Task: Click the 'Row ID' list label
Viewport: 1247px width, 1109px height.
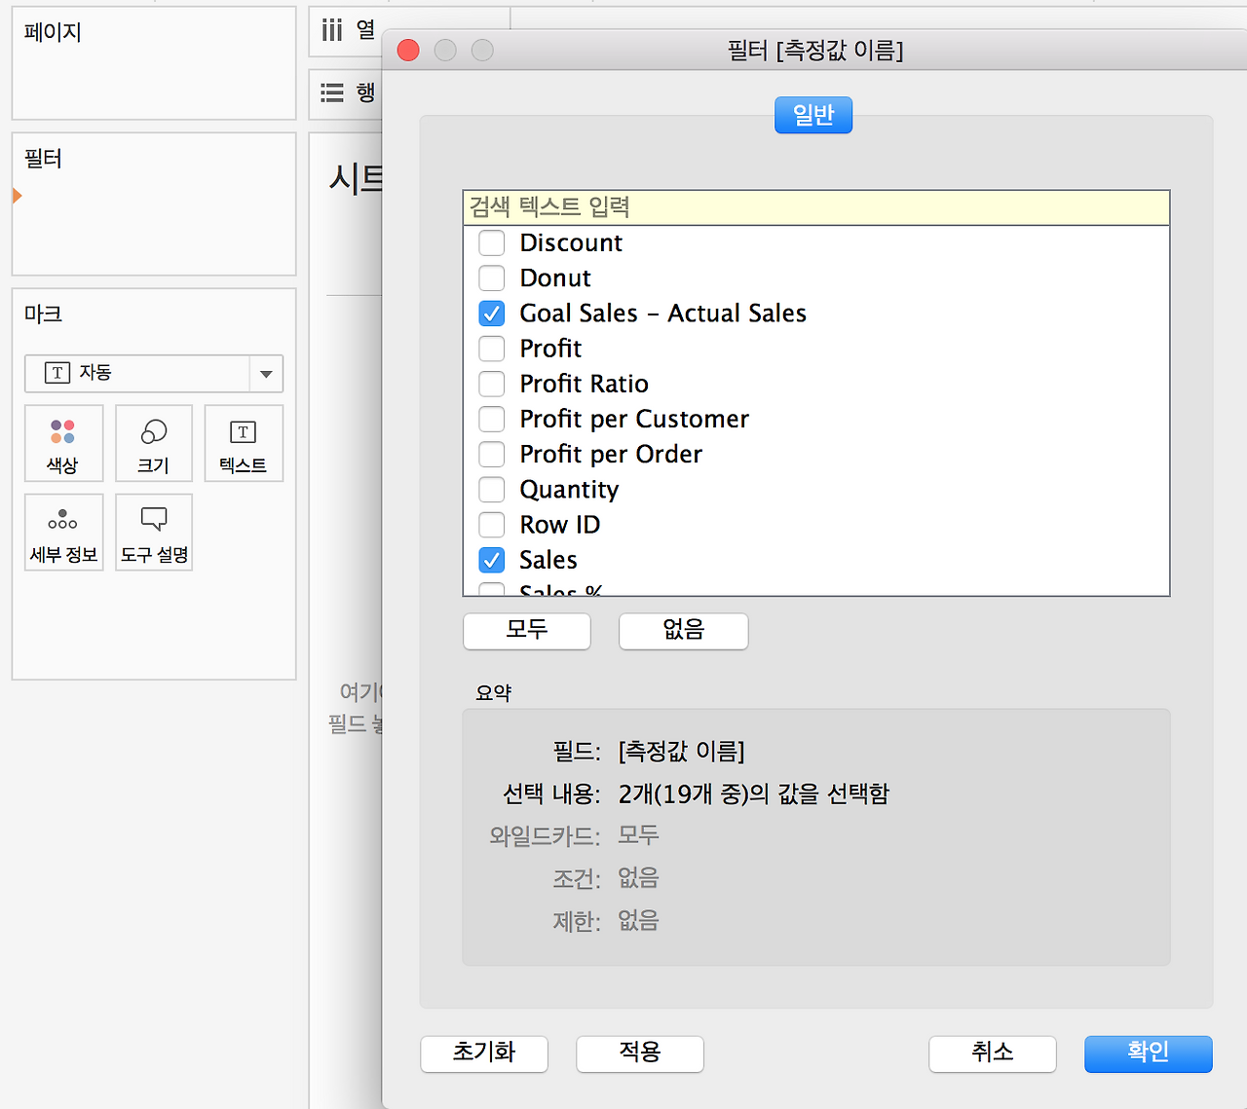Action: click(x=560, y=525)
